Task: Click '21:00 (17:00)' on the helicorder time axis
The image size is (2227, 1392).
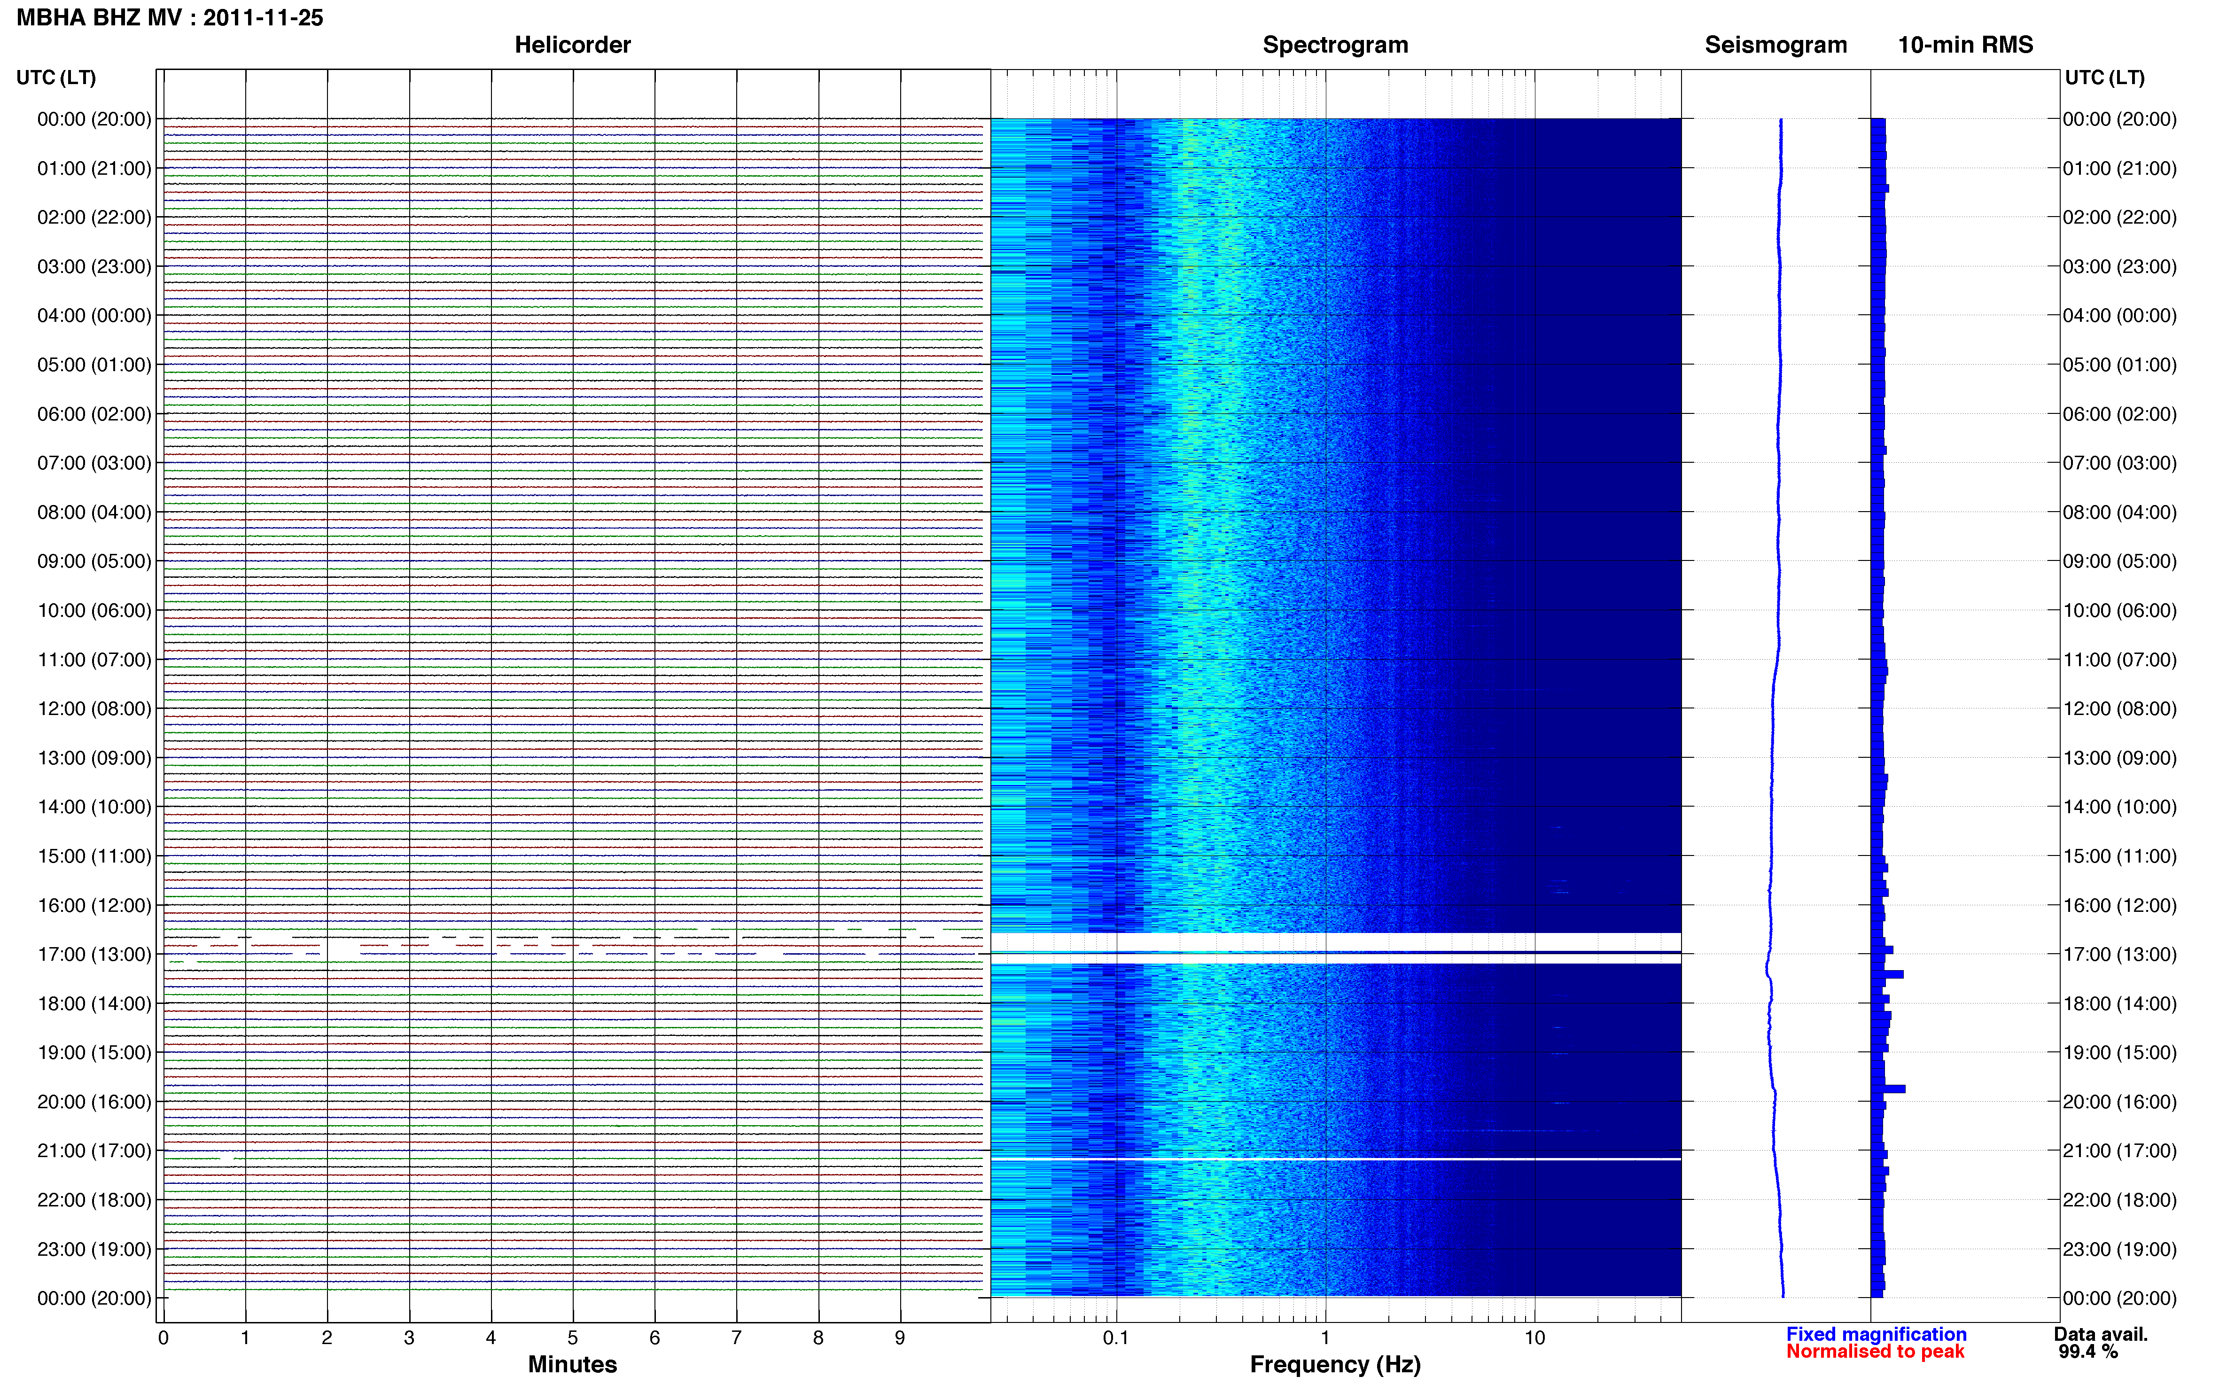Action: [94, 1151]
